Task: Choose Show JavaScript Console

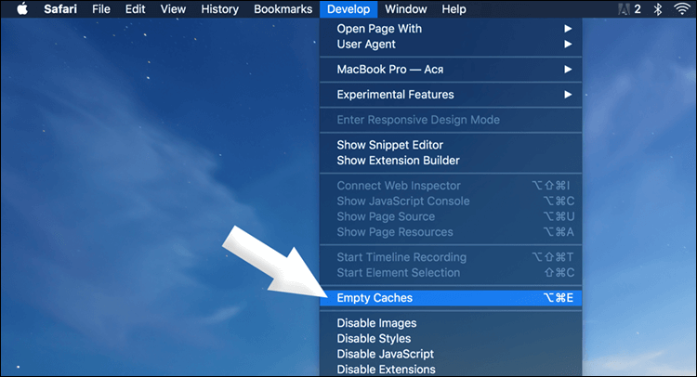Action: click(x=451, y=201)
